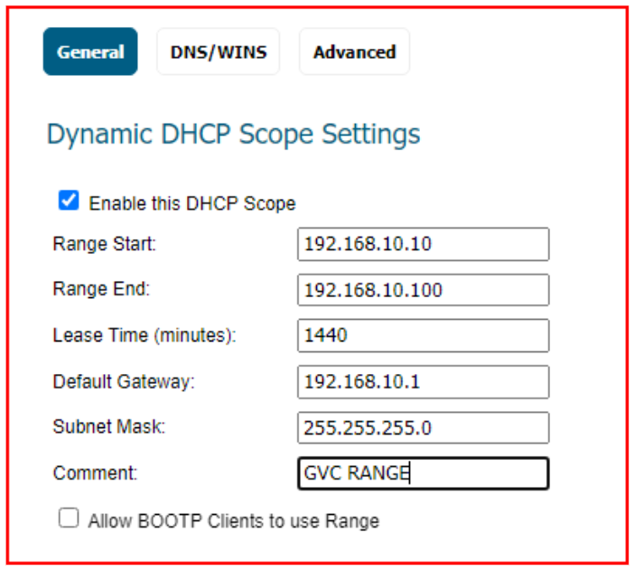Viewport: 634px width, 570px height.
Task: Click the Default Gateway input box
Action: (x=423, y=382)
